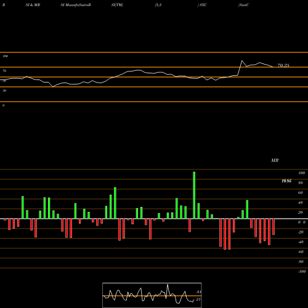Viewport: 308px width, 308px height.
Task: Open the mini RSI overview thumbnail chart
Action: pos(152,295)
